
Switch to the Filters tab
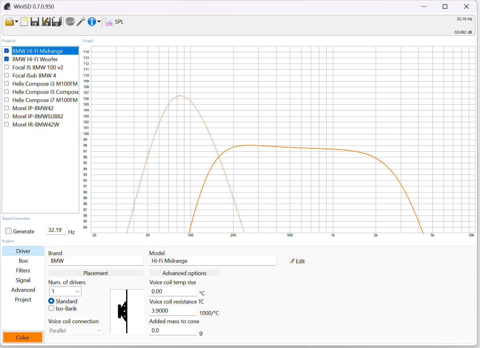coord(23,270)
